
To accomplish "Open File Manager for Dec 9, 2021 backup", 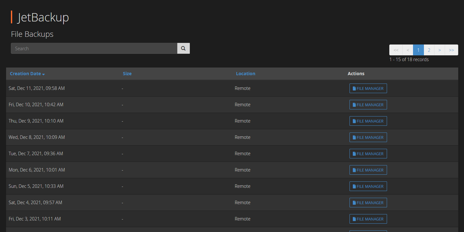I will tap(368, 121).
